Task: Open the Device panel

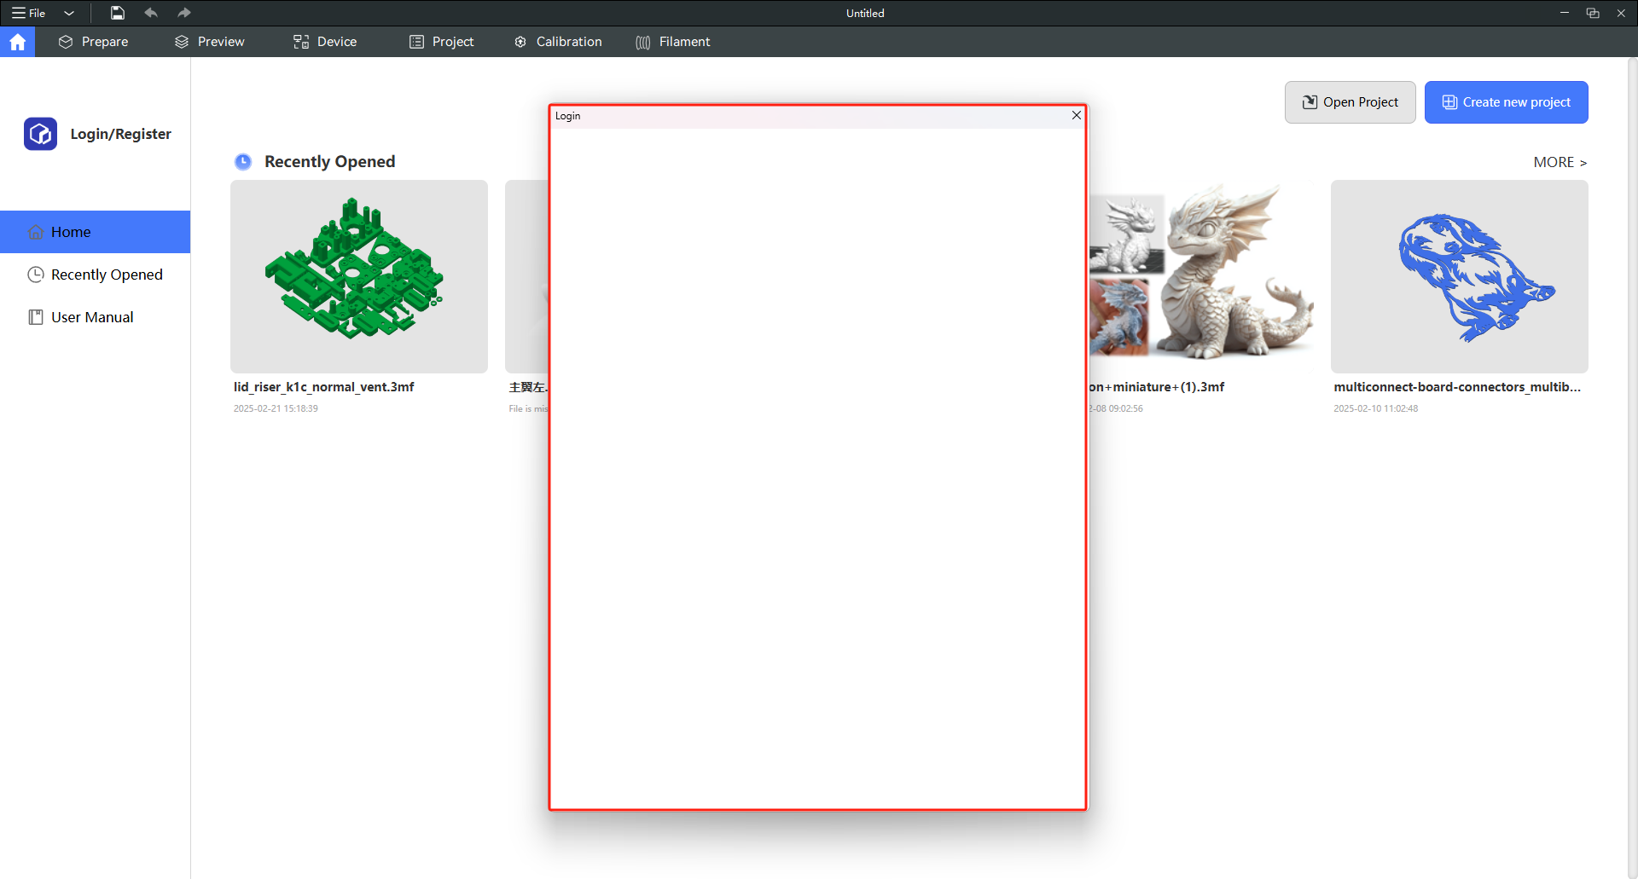Action: (324, 41)
